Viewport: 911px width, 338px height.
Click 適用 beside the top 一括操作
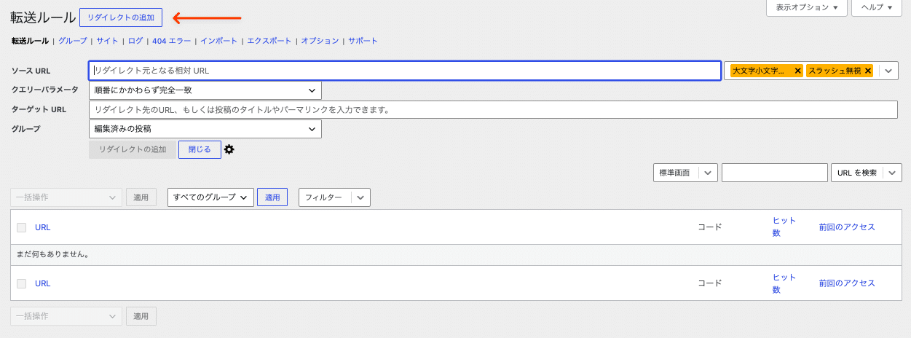click(141, 197)
